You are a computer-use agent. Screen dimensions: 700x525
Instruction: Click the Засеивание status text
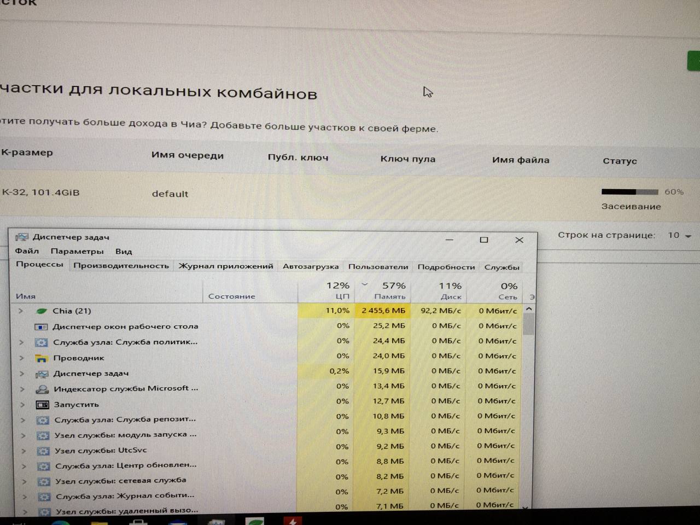[x=631, y=207]
